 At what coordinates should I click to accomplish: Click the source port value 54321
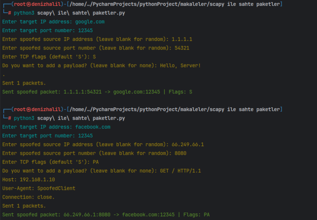click(x=184, y=48)
